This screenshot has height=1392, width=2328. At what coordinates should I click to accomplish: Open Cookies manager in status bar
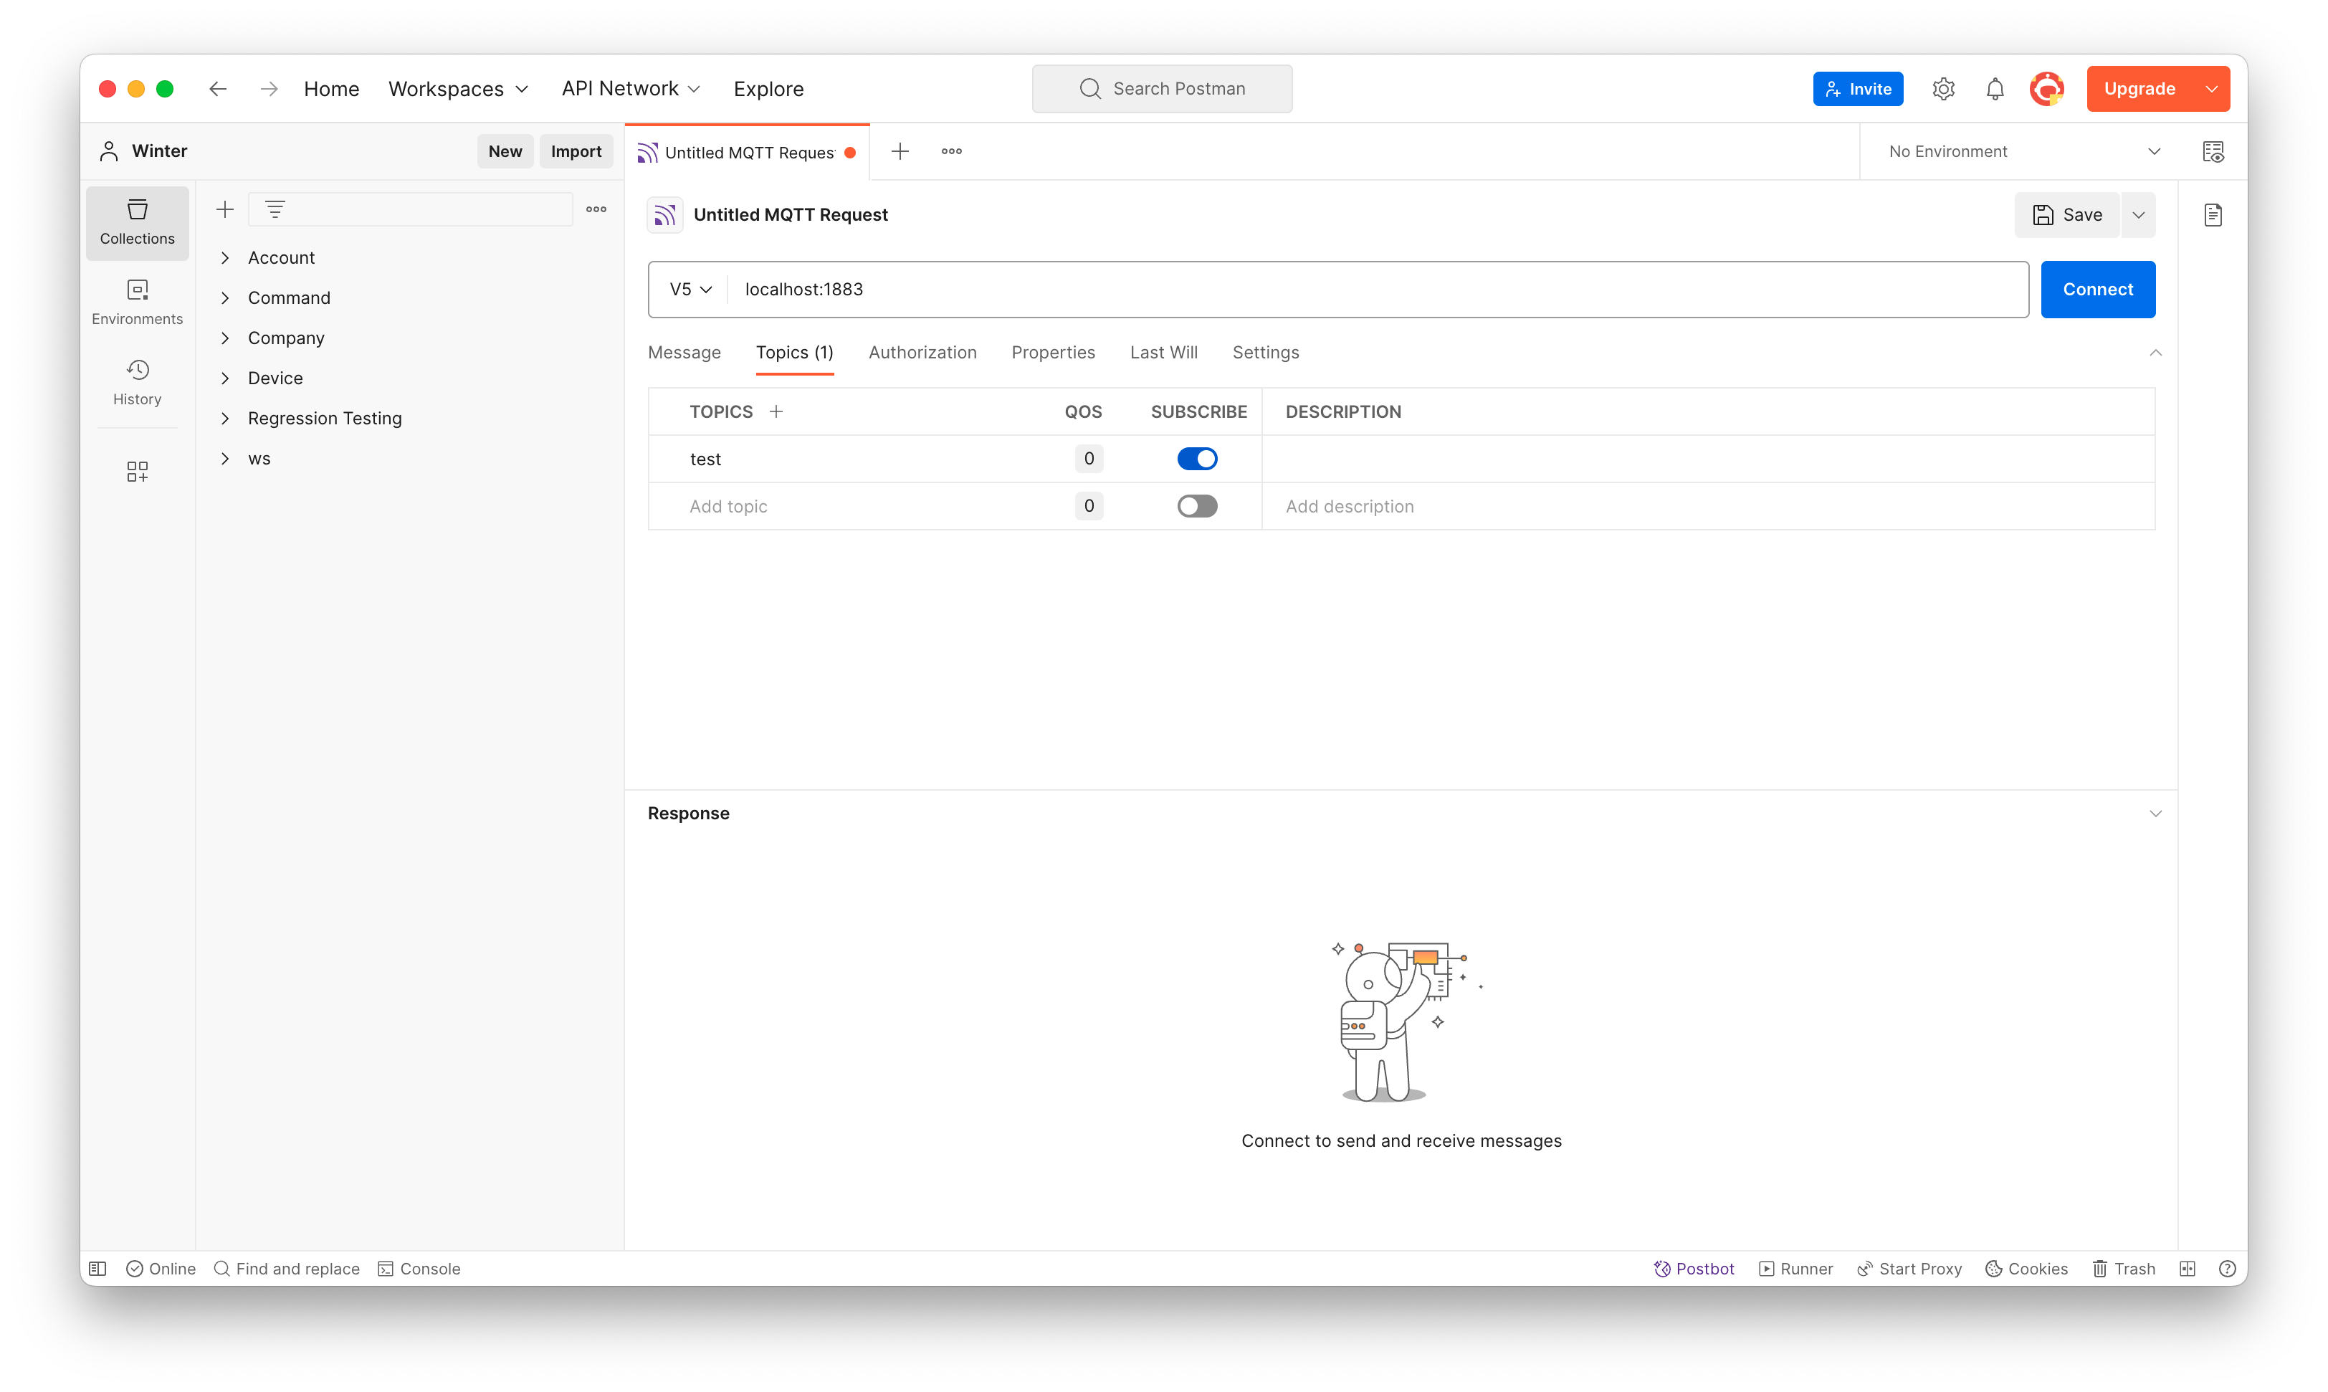coord(2026,1268)
